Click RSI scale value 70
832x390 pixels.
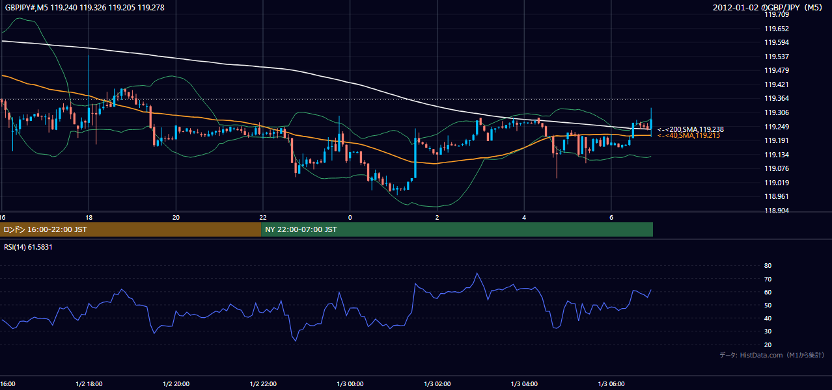click(768, 279)
